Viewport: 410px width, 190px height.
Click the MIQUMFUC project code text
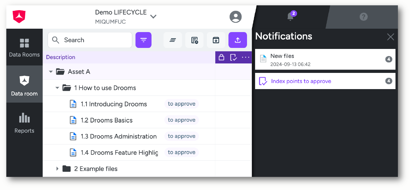pos(110,22)
